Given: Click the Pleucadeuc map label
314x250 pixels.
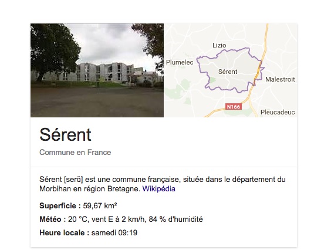Looking at the screenshot, I should click(278, 112).
